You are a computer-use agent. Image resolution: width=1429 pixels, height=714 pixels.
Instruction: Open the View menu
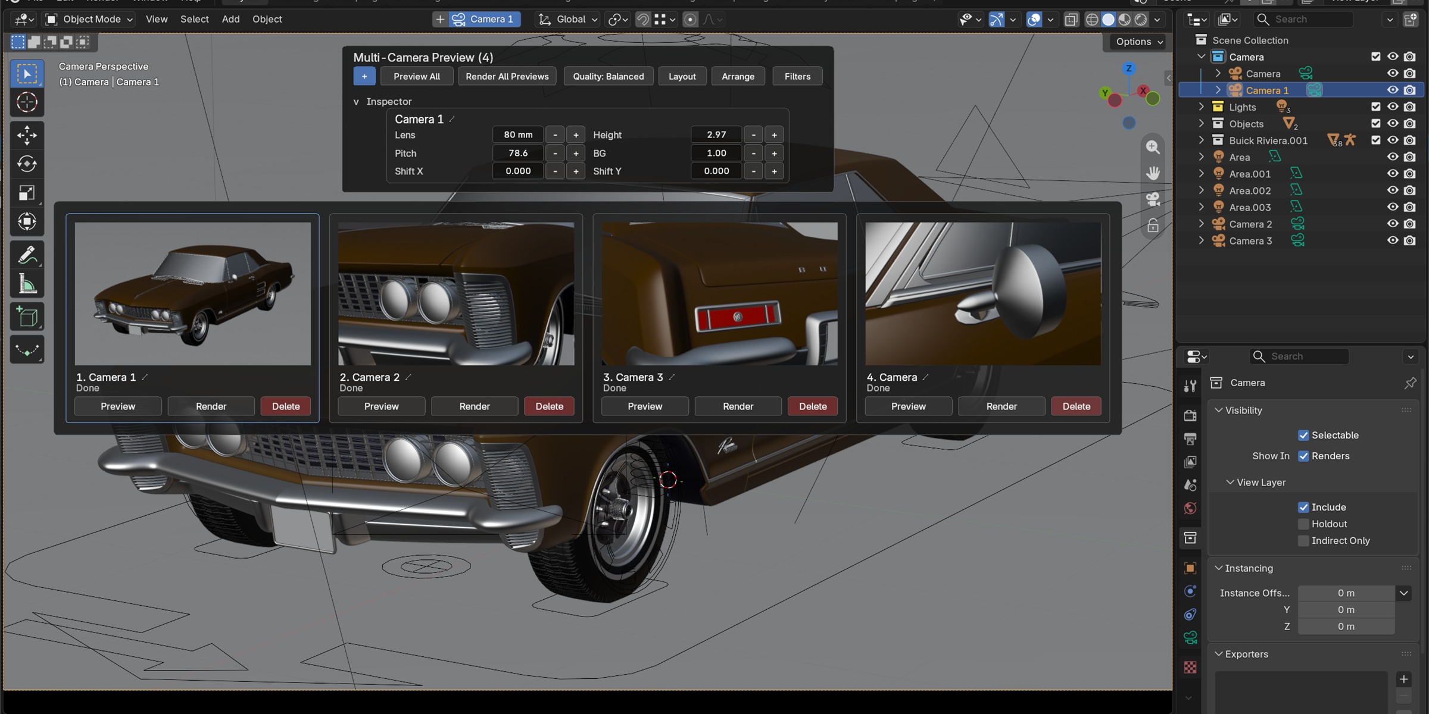pyautogui.click(x=157, y=19)
